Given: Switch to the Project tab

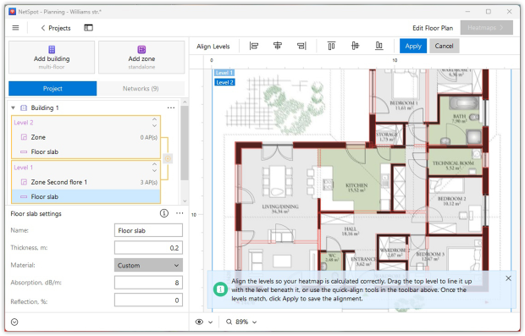Looking at the screenshot, I should pos(52,89).
